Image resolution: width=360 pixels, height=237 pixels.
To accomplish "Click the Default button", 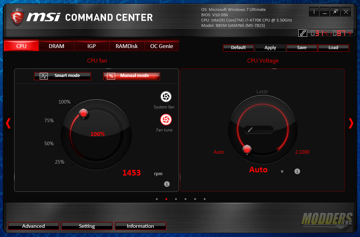I will coord(238,48).
